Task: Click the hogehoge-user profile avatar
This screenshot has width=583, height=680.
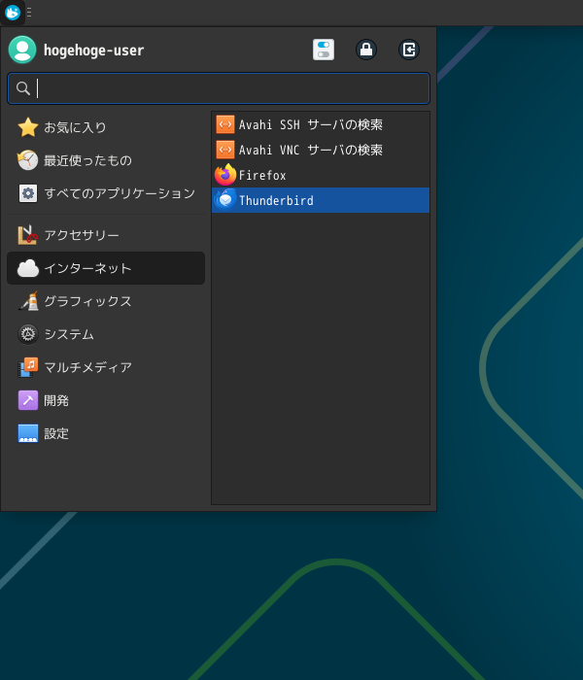Action: (x=22, y=50)
